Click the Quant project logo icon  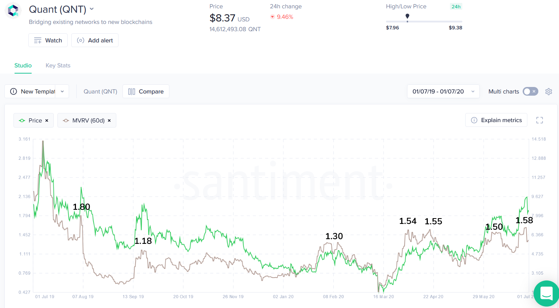pos(13,10)
